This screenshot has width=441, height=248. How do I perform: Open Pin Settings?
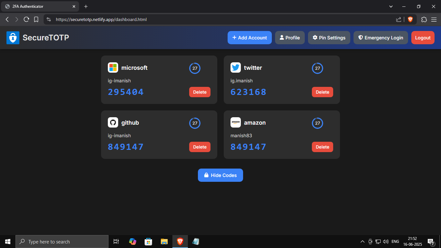point(329,38)
